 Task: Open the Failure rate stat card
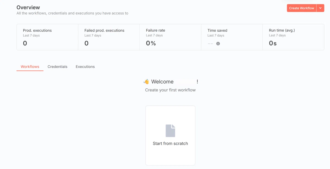coord(170,37)
